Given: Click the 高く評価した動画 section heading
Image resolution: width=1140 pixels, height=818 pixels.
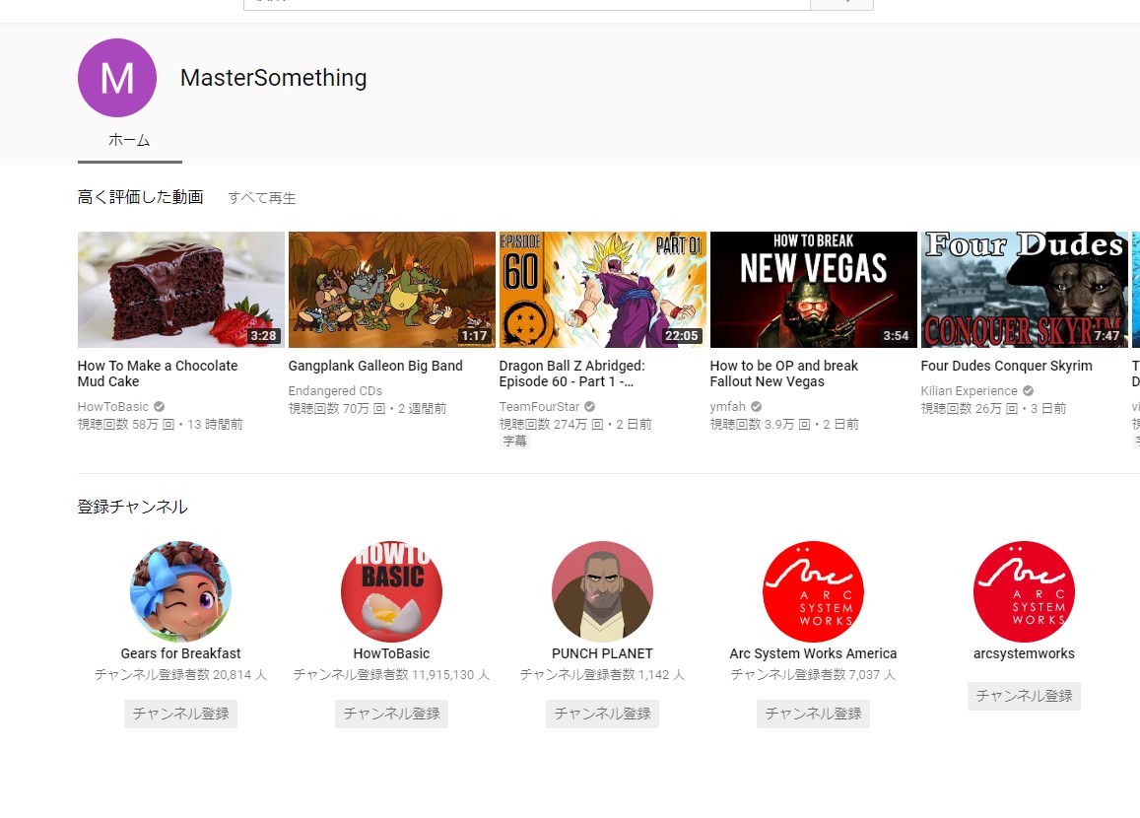Looking at the screenshot, I should [140, 197].
